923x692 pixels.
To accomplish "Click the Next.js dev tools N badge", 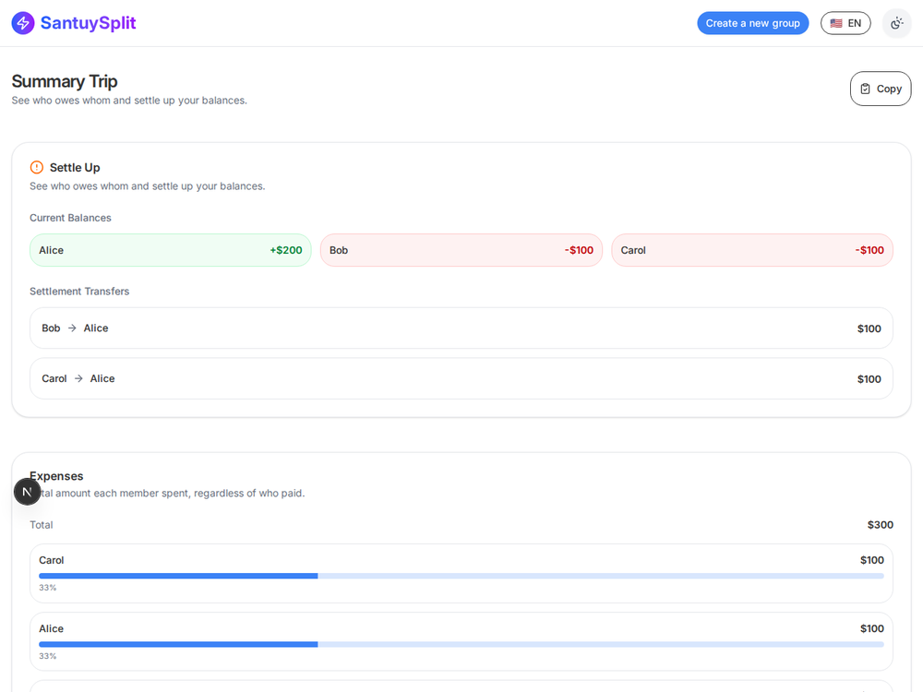I will click(27, 492).
